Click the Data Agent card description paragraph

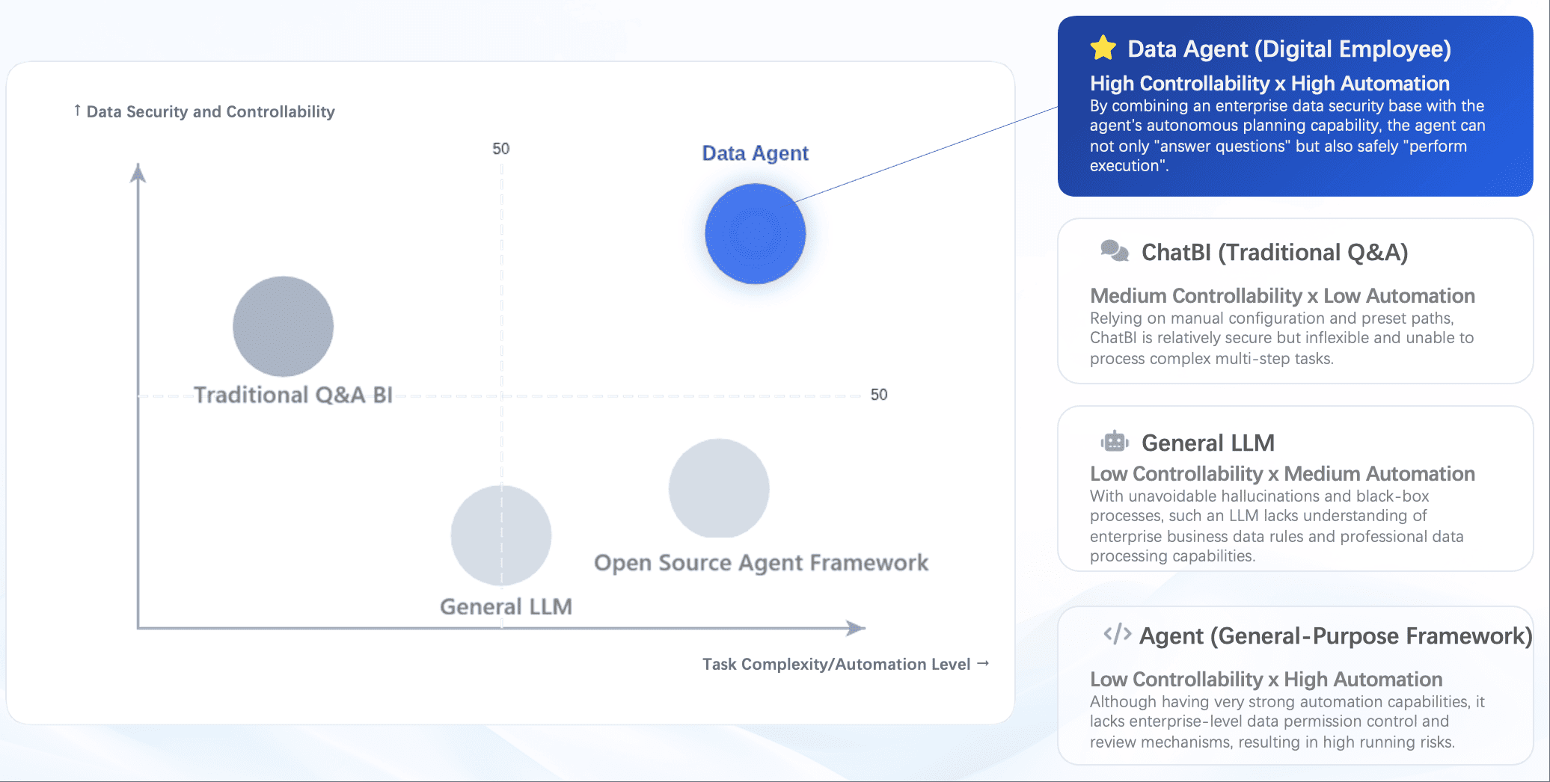coord(1287,136)
